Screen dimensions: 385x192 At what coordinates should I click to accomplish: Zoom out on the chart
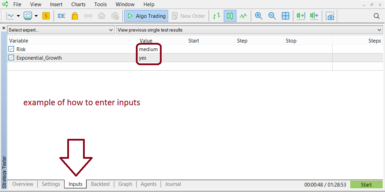[x=272, y=16]
